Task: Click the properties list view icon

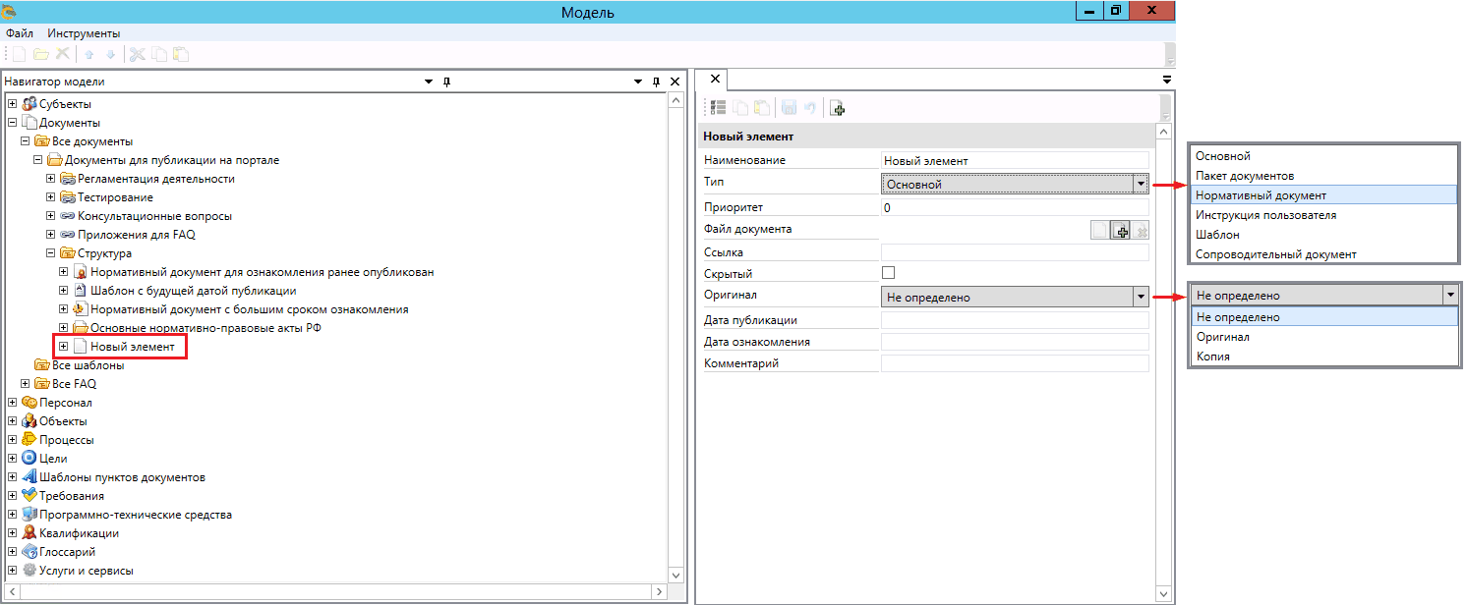Action: pos(718,109)
